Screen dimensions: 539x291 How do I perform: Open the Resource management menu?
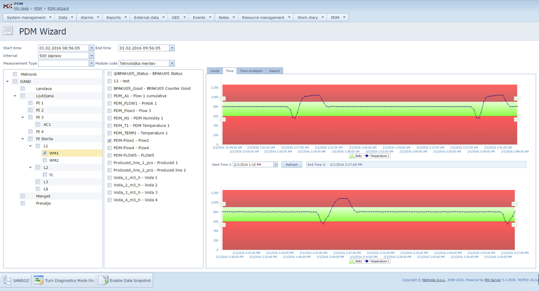click(266, 17)
